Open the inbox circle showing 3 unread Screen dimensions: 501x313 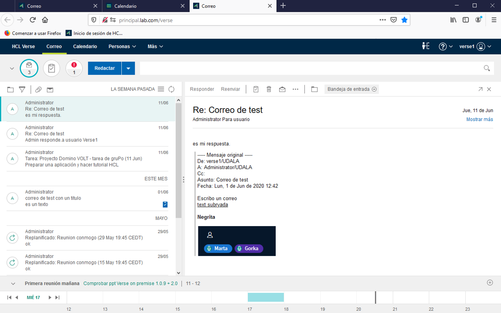29,68
